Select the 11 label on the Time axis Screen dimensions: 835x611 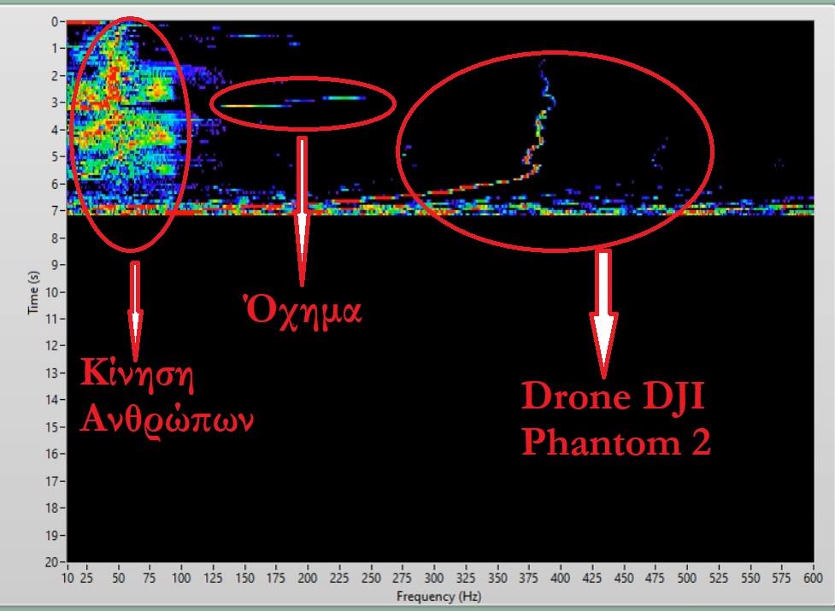(x=52, y=319)
